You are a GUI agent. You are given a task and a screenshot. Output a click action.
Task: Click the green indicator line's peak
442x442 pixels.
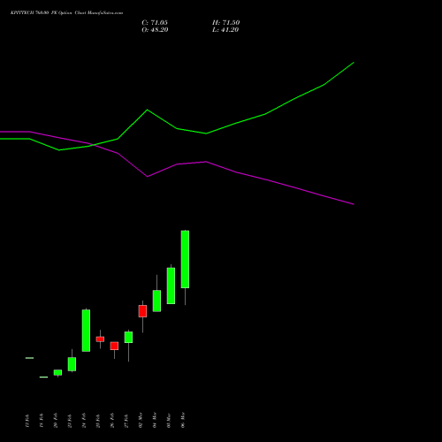point(354,63)
